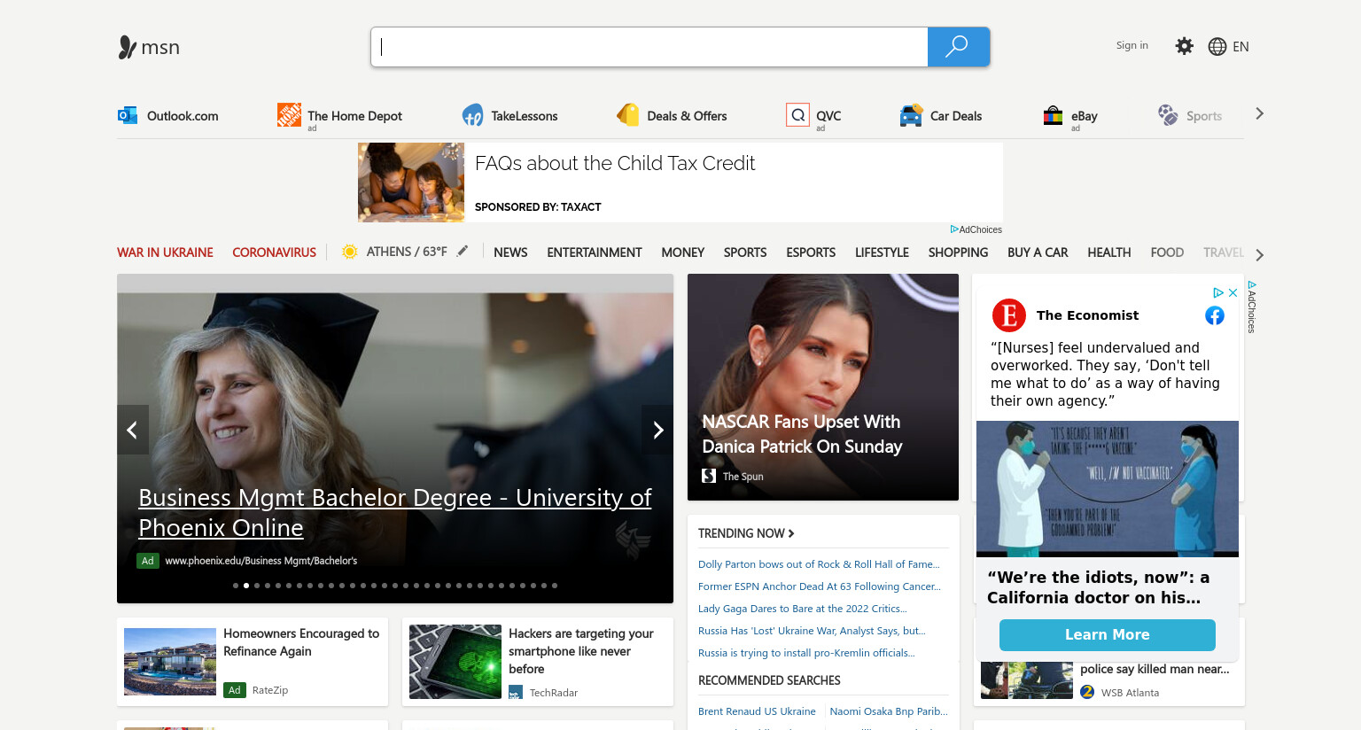The height and width of the screenshot is (730, 1361).
Task: Open the University of Phoenix headline link
Action: (395, 512)
